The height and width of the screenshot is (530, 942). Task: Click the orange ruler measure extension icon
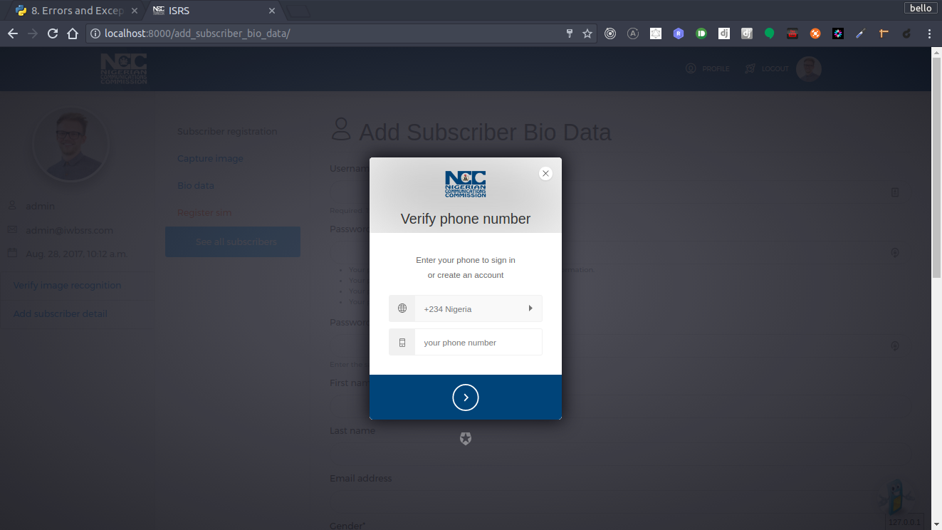pos(884,33)
